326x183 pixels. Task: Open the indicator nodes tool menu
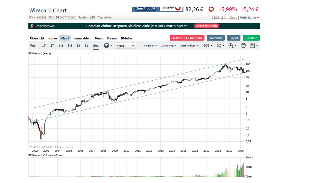(x=221, y=45)
